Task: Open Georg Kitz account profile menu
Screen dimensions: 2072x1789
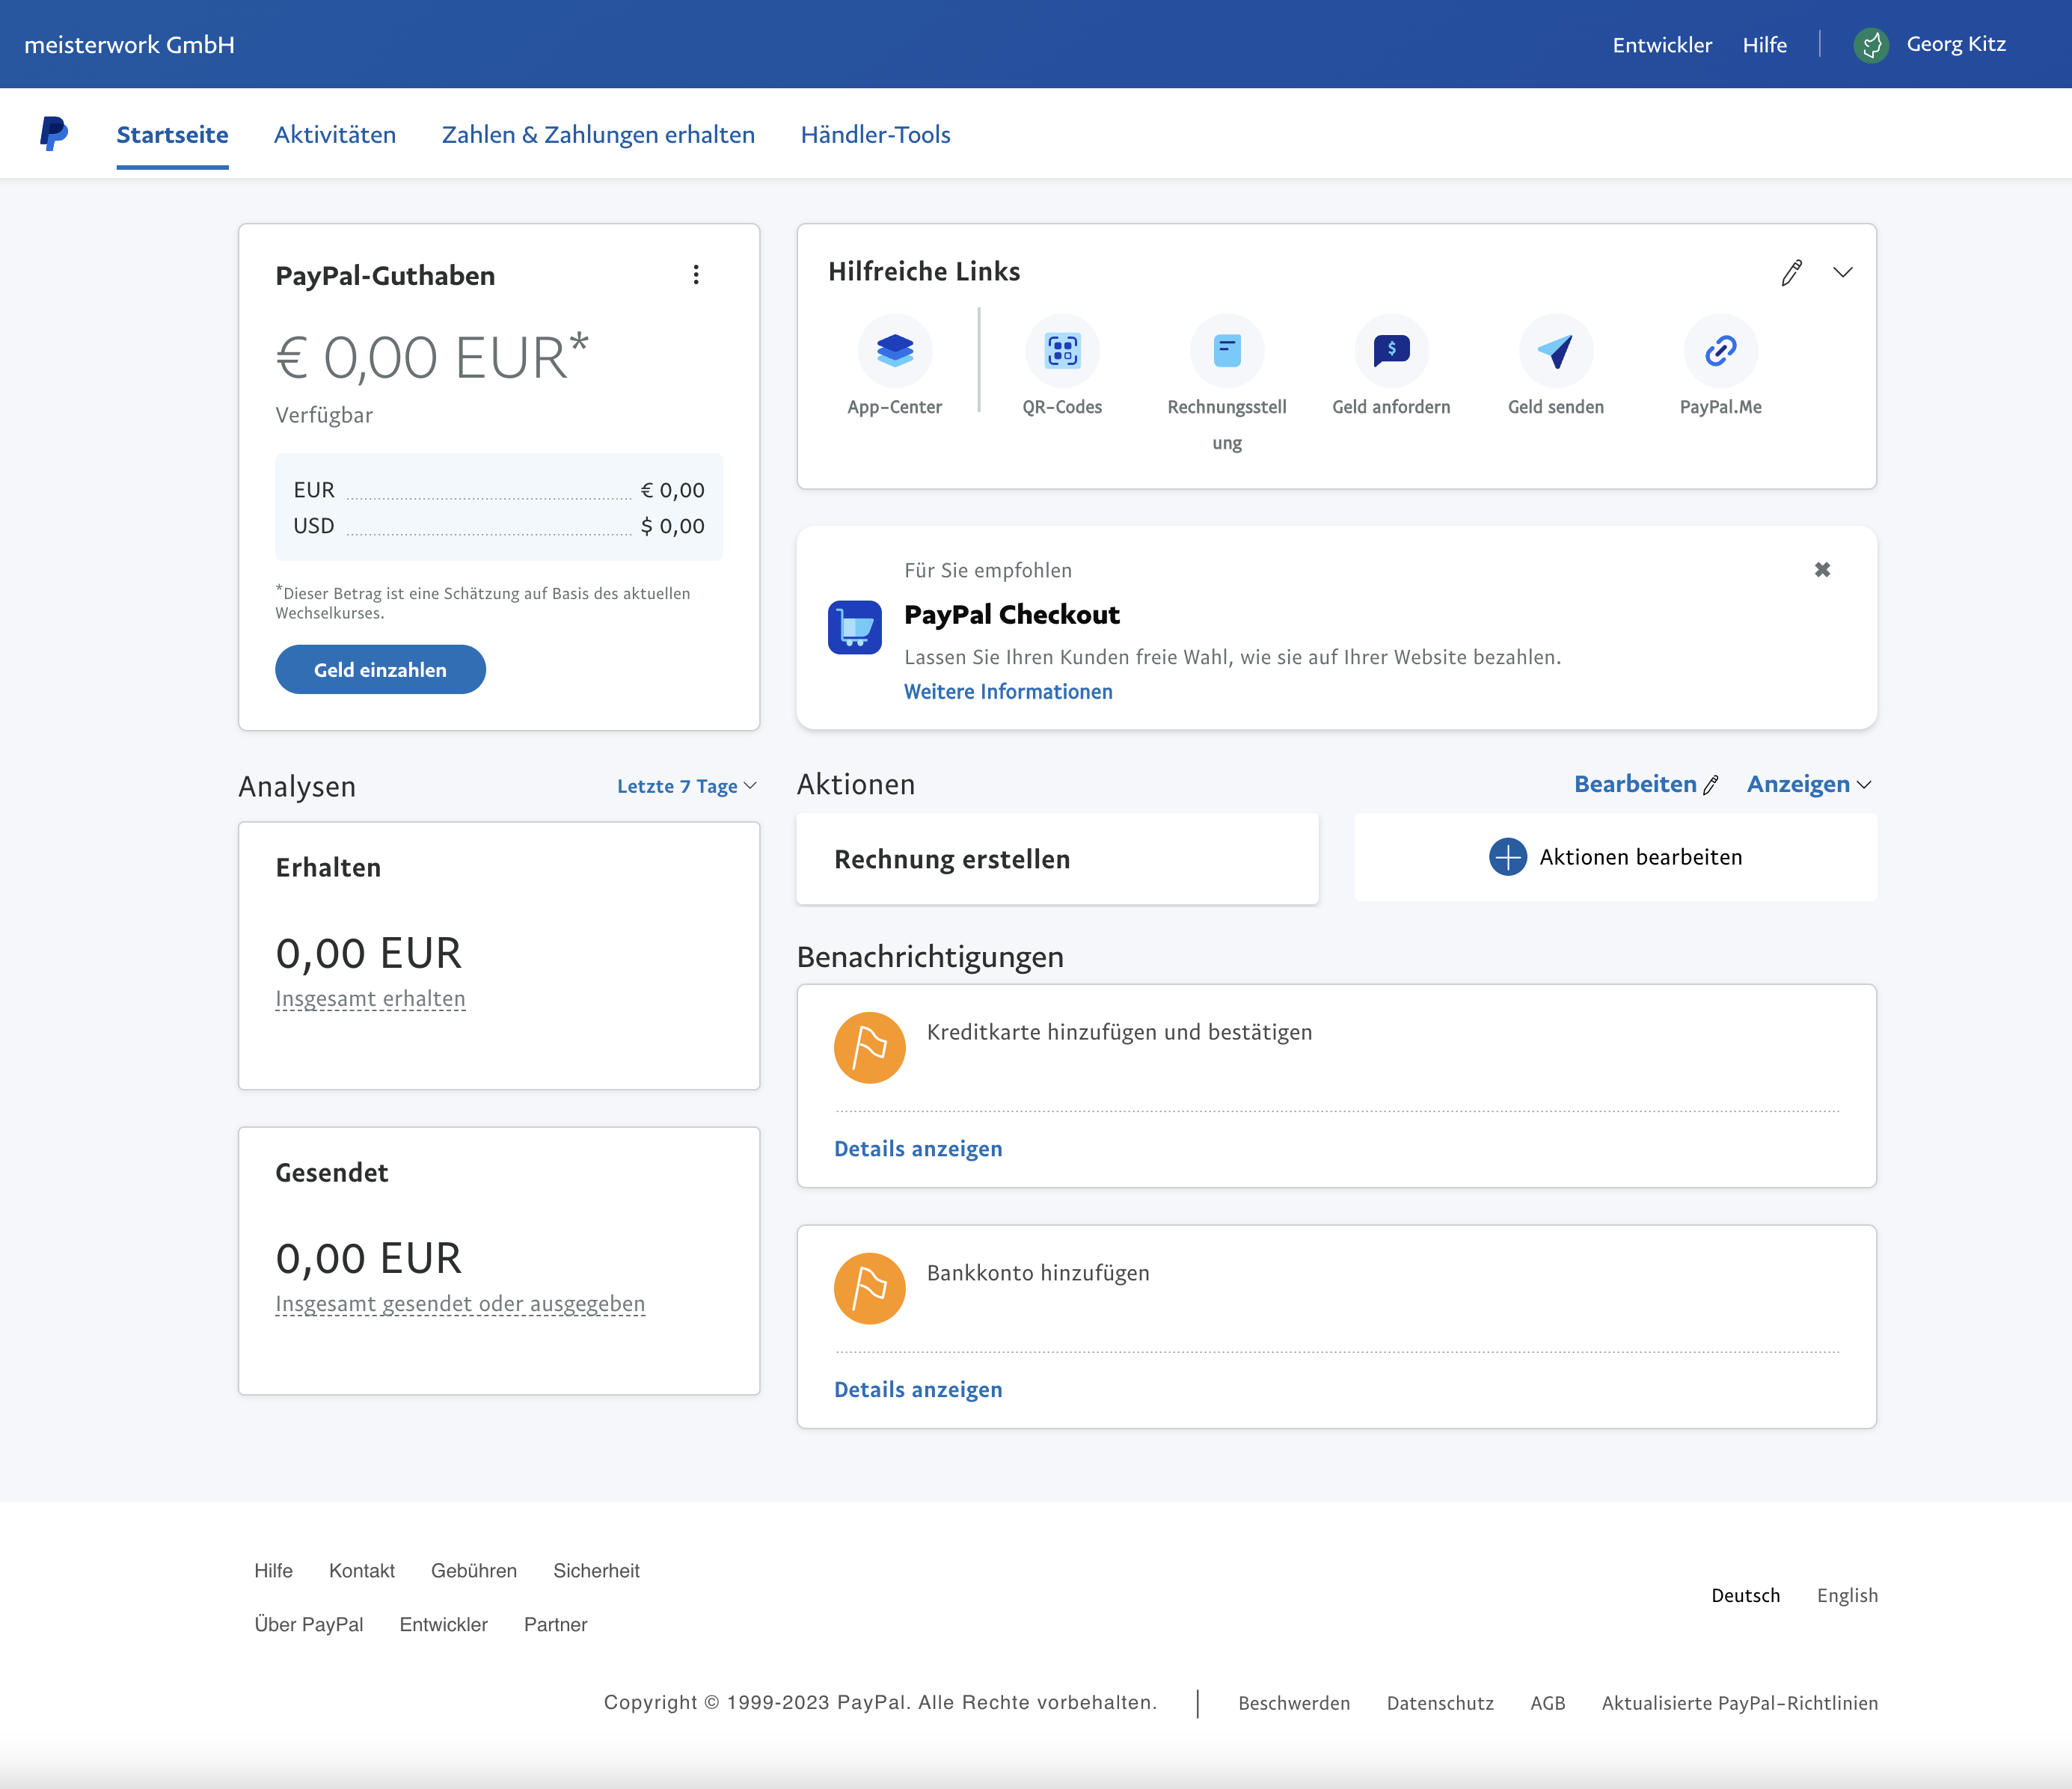Action: (1930, 44)
